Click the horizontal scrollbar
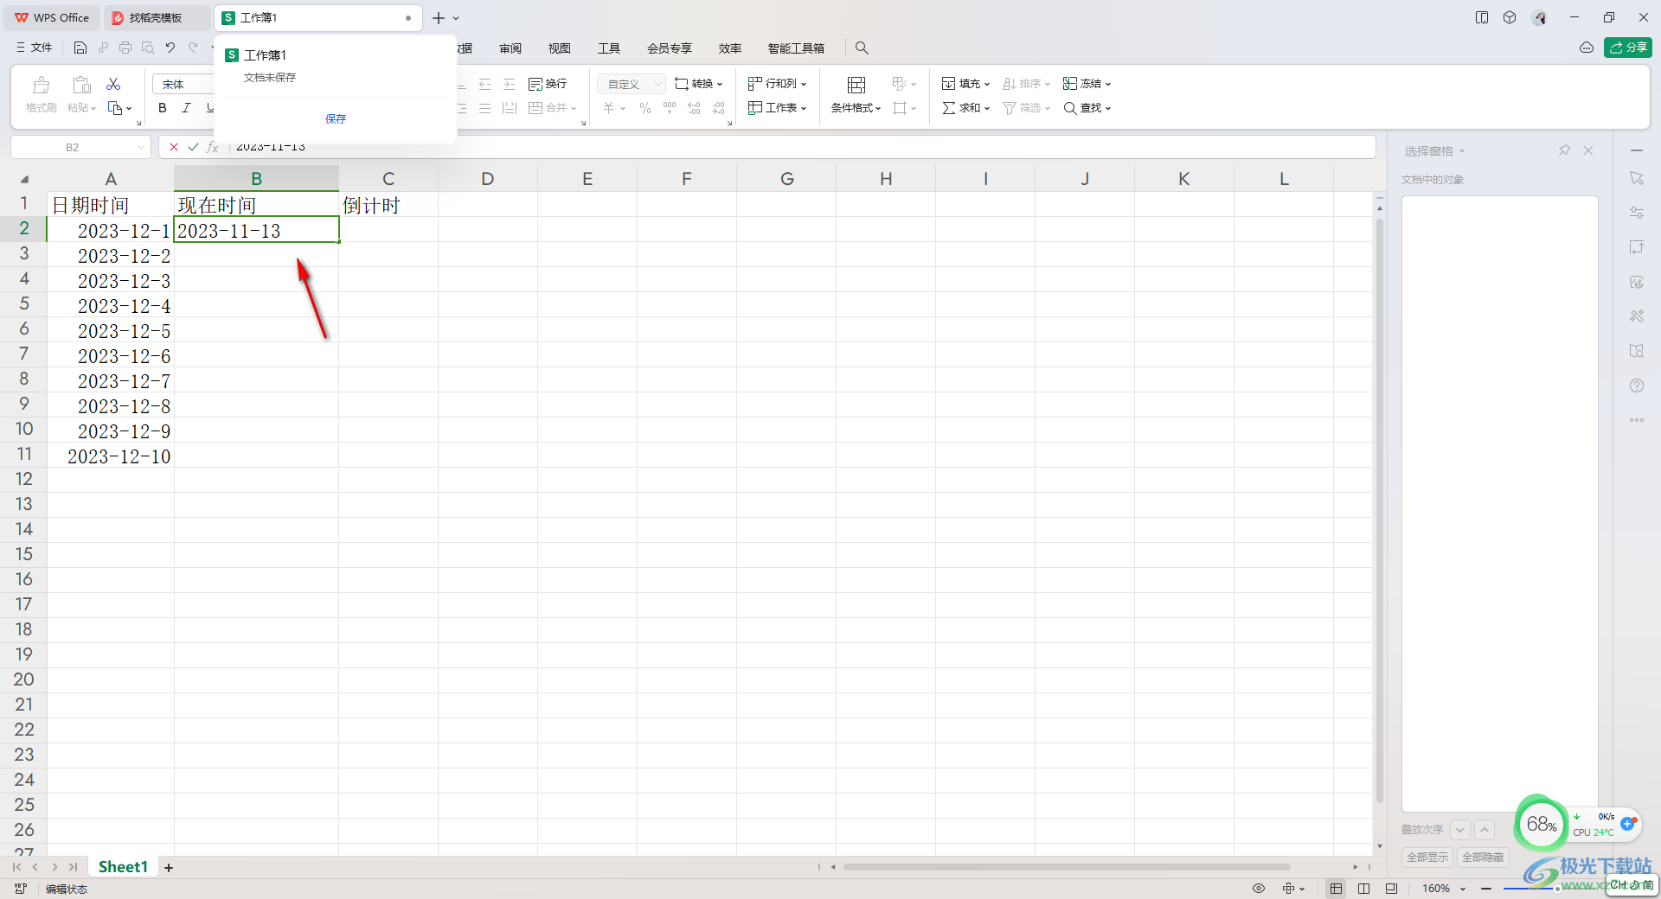The width and height of the screenshot is (1661, 899). (1067, 866)
